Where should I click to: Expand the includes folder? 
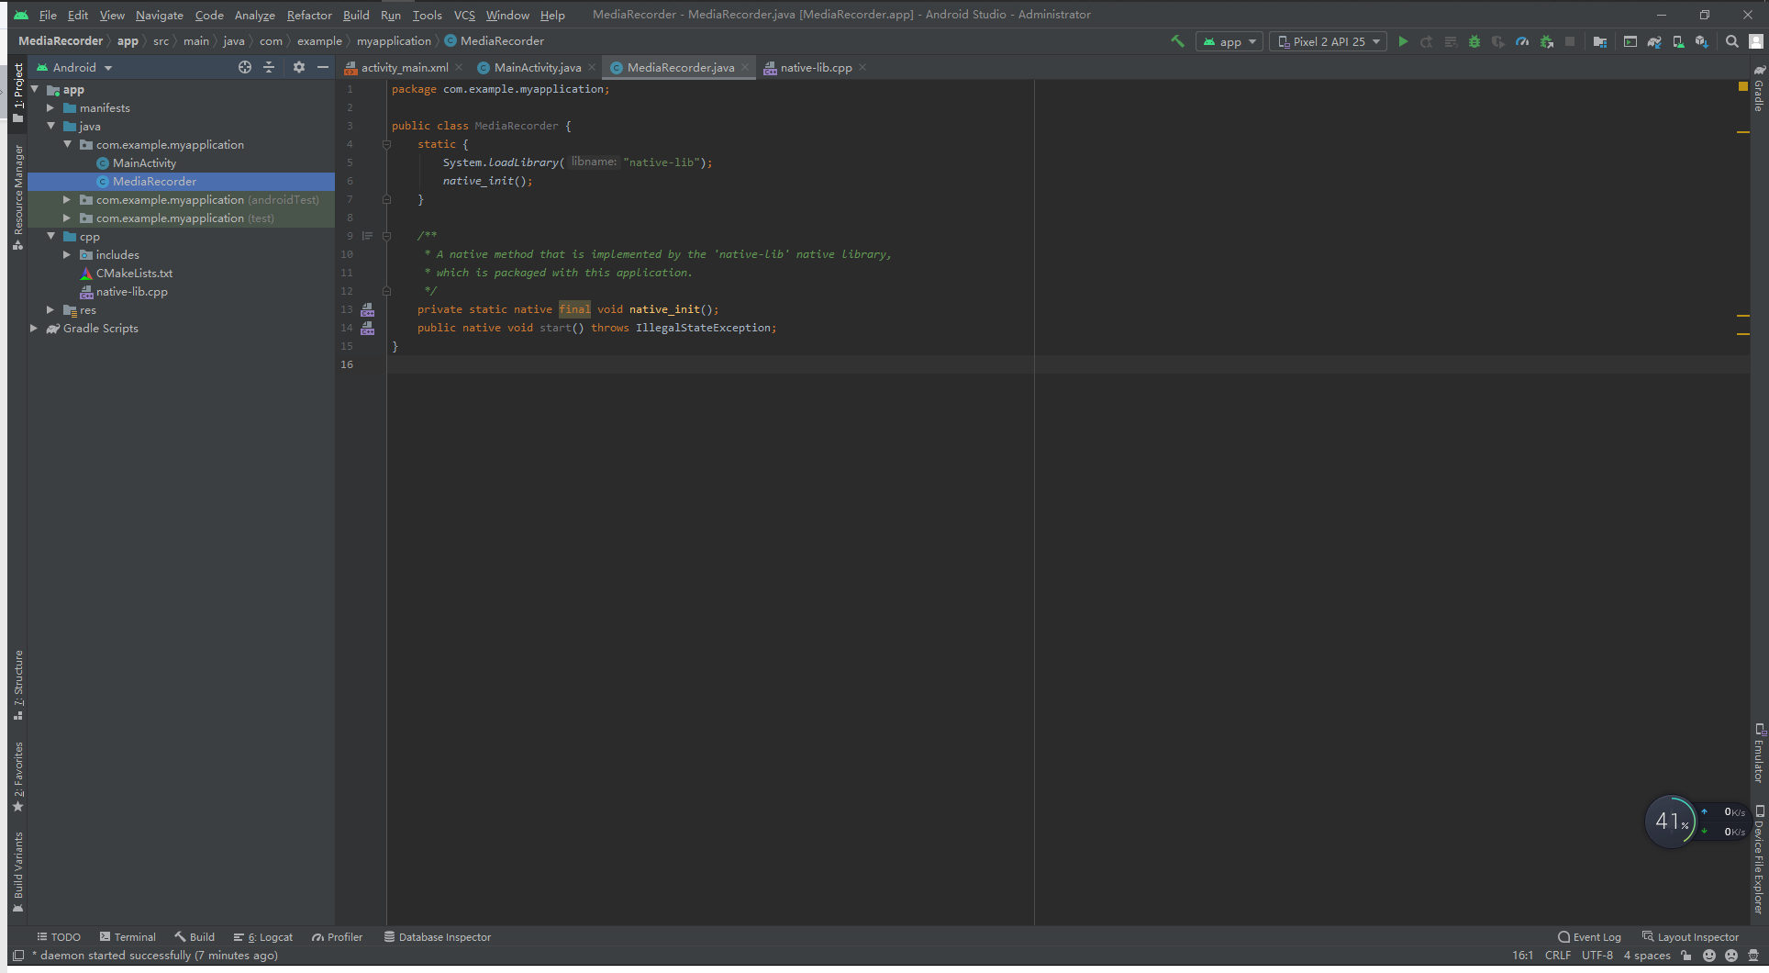coord(67,254)
